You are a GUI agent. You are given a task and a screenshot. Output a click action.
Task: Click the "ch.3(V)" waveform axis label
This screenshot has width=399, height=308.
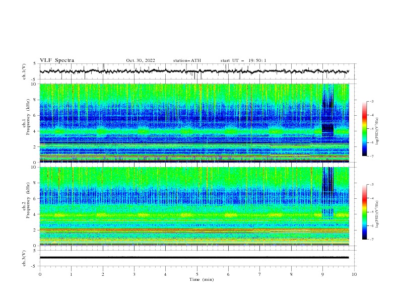pyautogui.click(x=24, y=258)
